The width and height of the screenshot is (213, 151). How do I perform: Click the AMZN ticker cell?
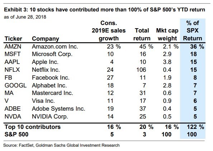click(x=13, y=47)
